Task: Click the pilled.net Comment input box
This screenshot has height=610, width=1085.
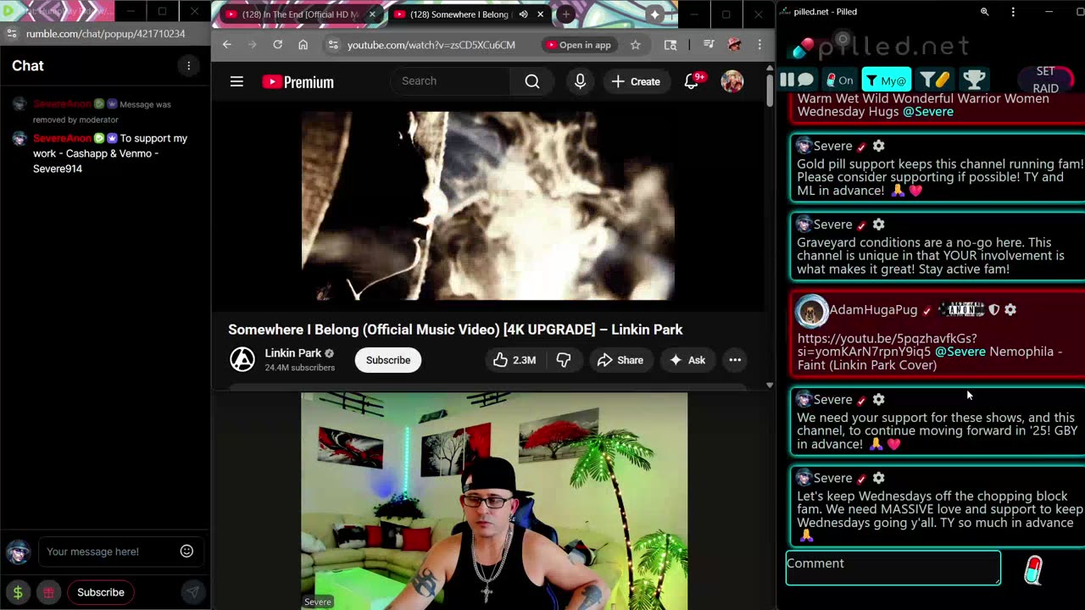Action: coord(893,568)
